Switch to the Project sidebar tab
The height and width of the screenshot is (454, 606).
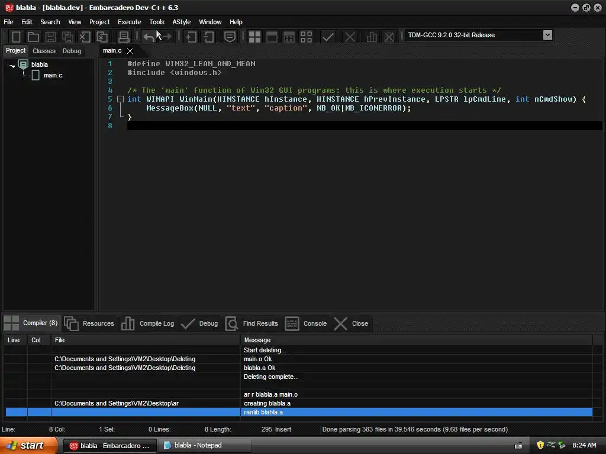(x=15, y=51)
